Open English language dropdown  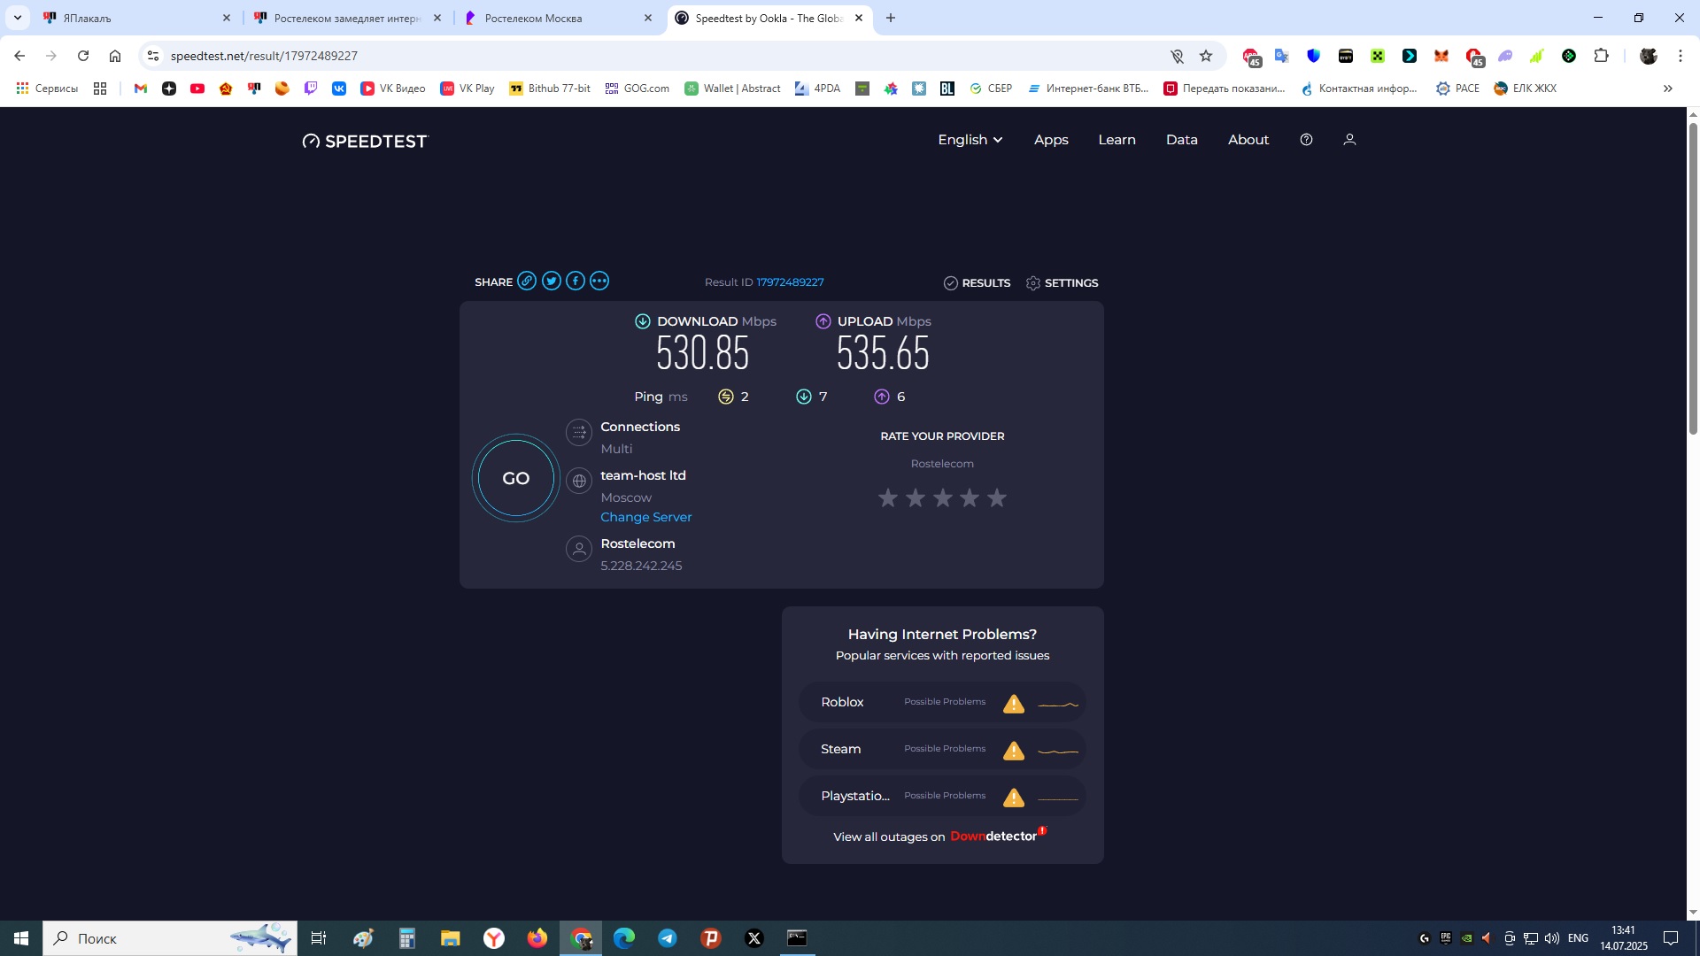[x=970, y=140]
